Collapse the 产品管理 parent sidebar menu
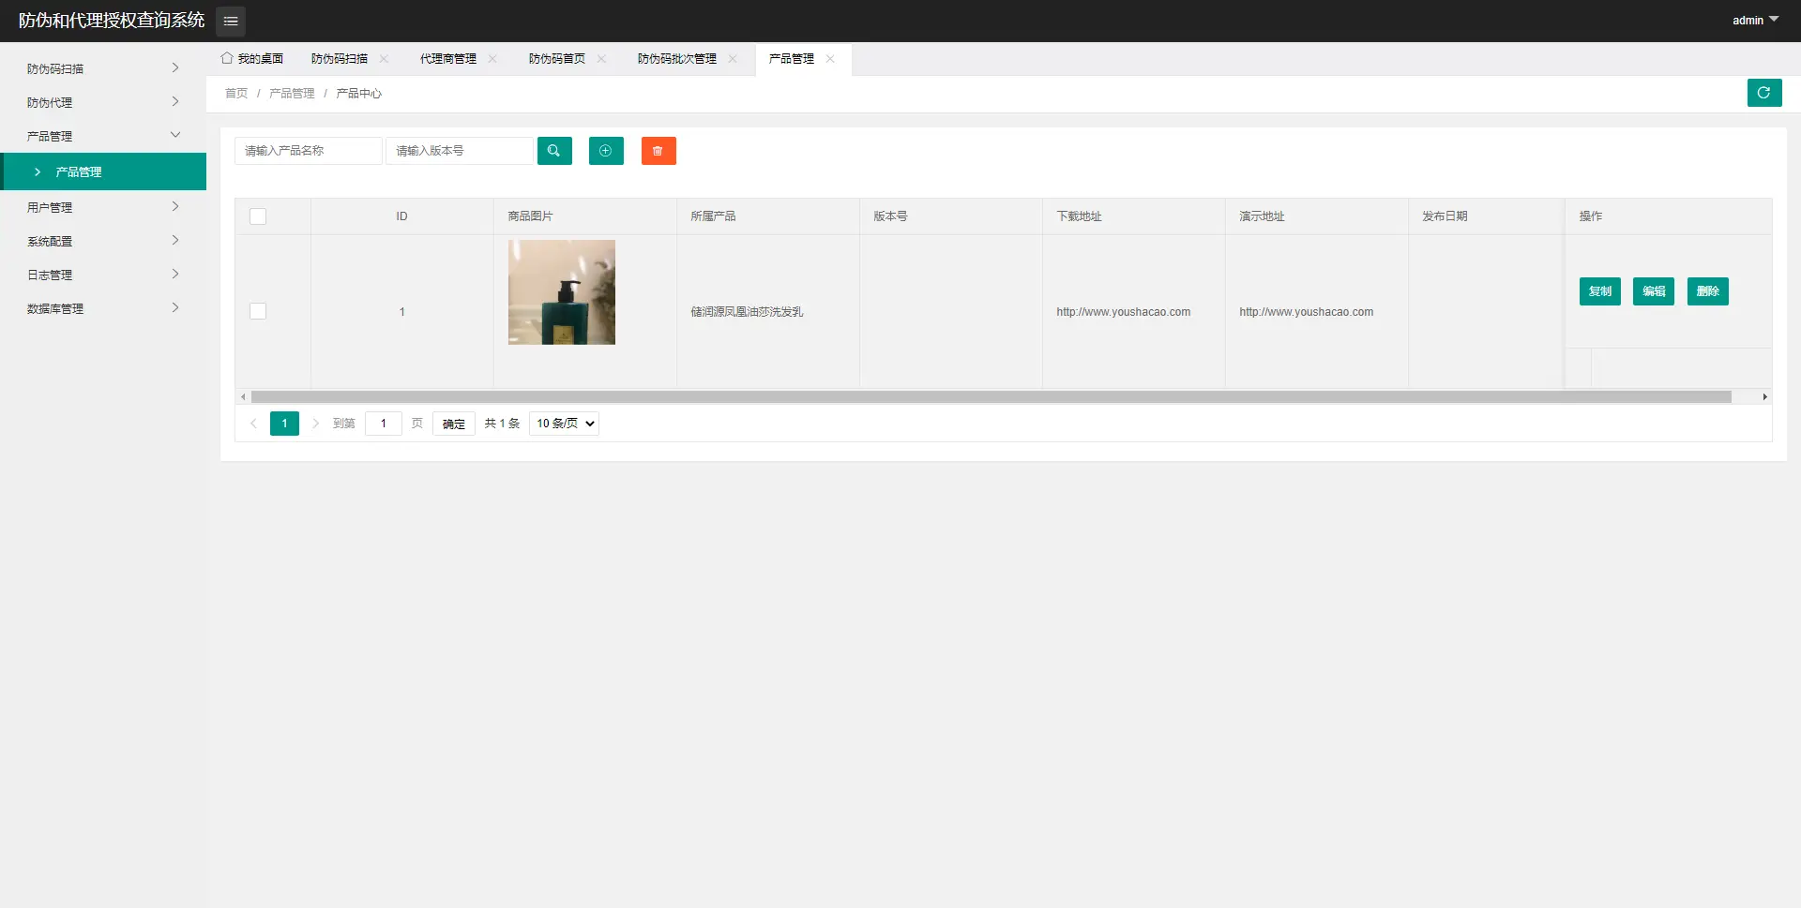Screen dimensions: 1801x908 (103, 136)
